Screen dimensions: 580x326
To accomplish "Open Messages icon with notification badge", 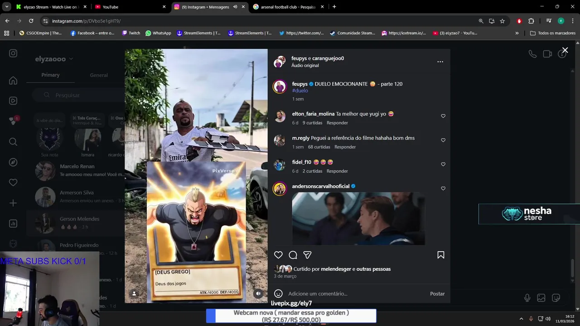I will 13,121.
